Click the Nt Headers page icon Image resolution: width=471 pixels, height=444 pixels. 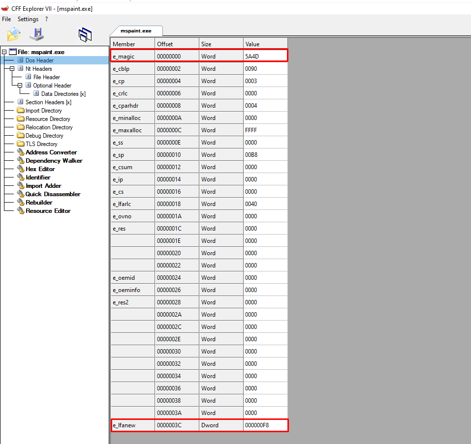(21, 68)
